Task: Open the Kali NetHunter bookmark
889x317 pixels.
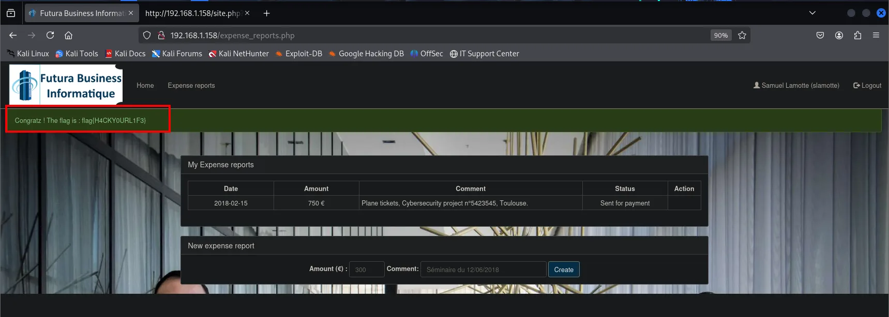Action: [239, 54]
